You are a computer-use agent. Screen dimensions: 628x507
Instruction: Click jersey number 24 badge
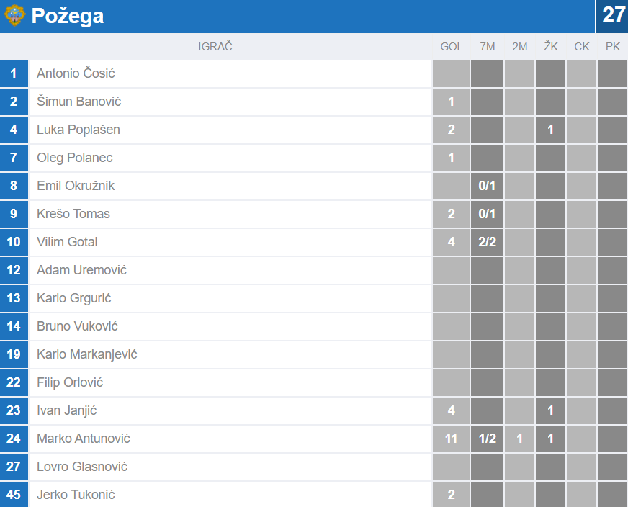[14, 439]
